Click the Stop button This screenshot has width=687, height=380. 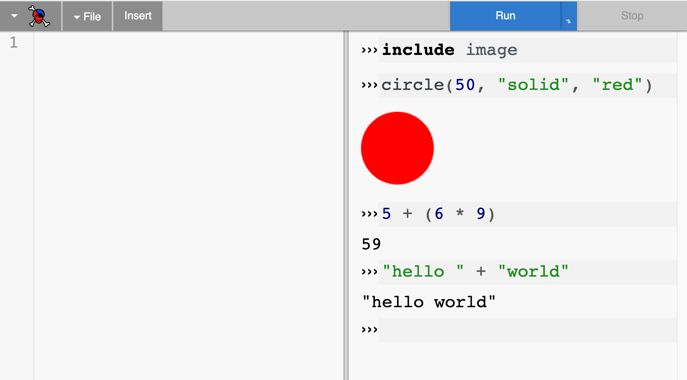632,16
